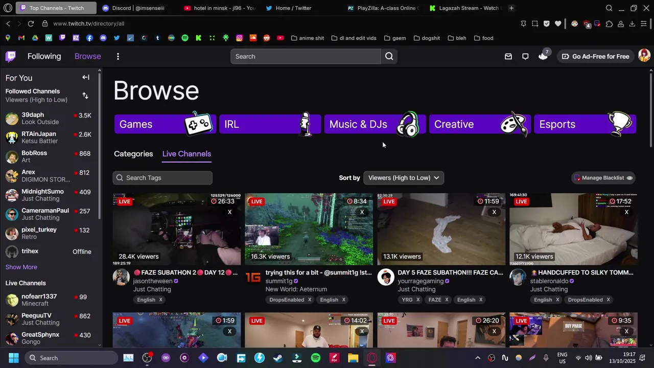The image size is (654, 368).
Task: Open Spotify from the taskbar
Action: (315, 358)
